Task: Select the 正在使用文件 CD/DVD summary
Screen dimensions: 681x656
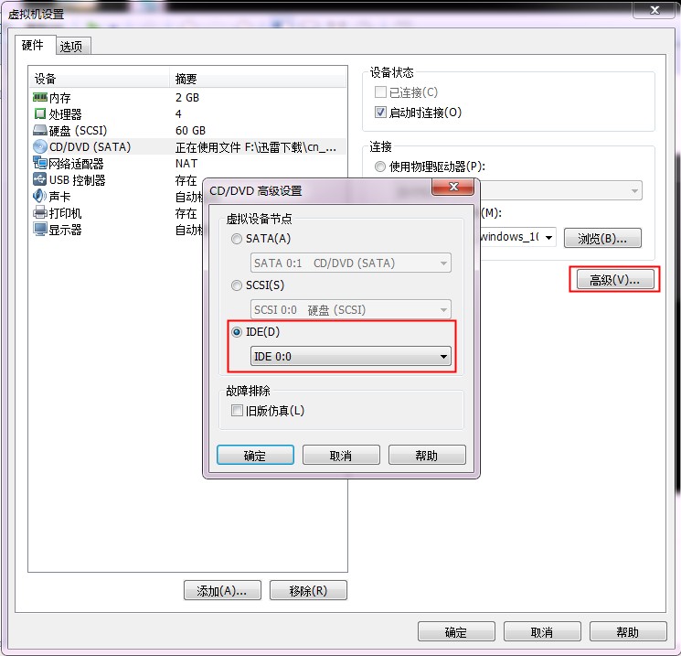Action: pyautogui.click(x=256, y=147)
